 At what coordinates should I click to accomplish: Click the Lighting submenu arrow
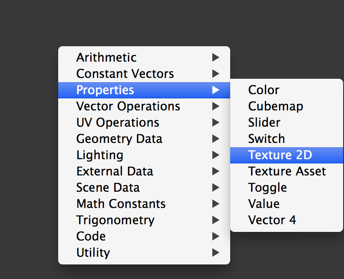pos(216,155)
